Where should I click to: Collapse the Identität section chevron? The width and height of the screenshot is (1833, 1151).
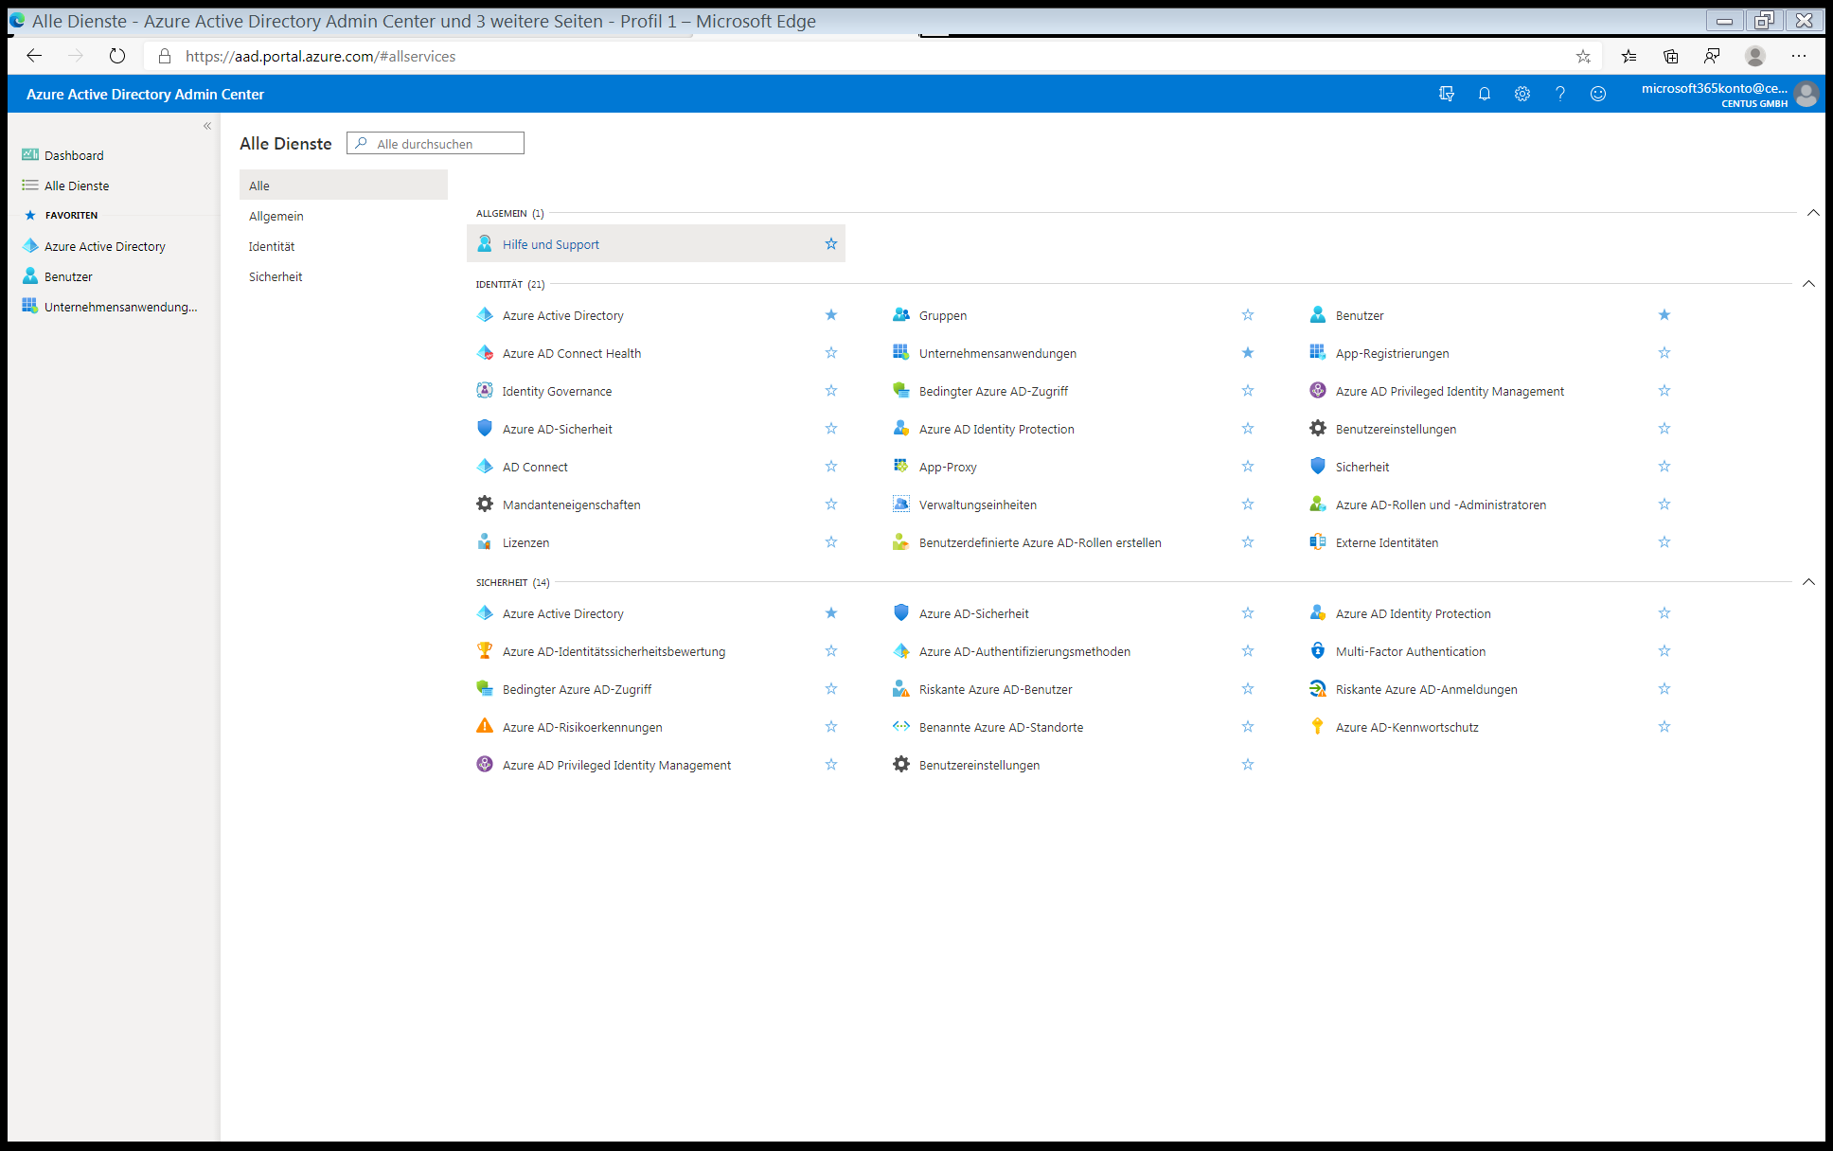pyautogui.click(x=1808, y=284)
